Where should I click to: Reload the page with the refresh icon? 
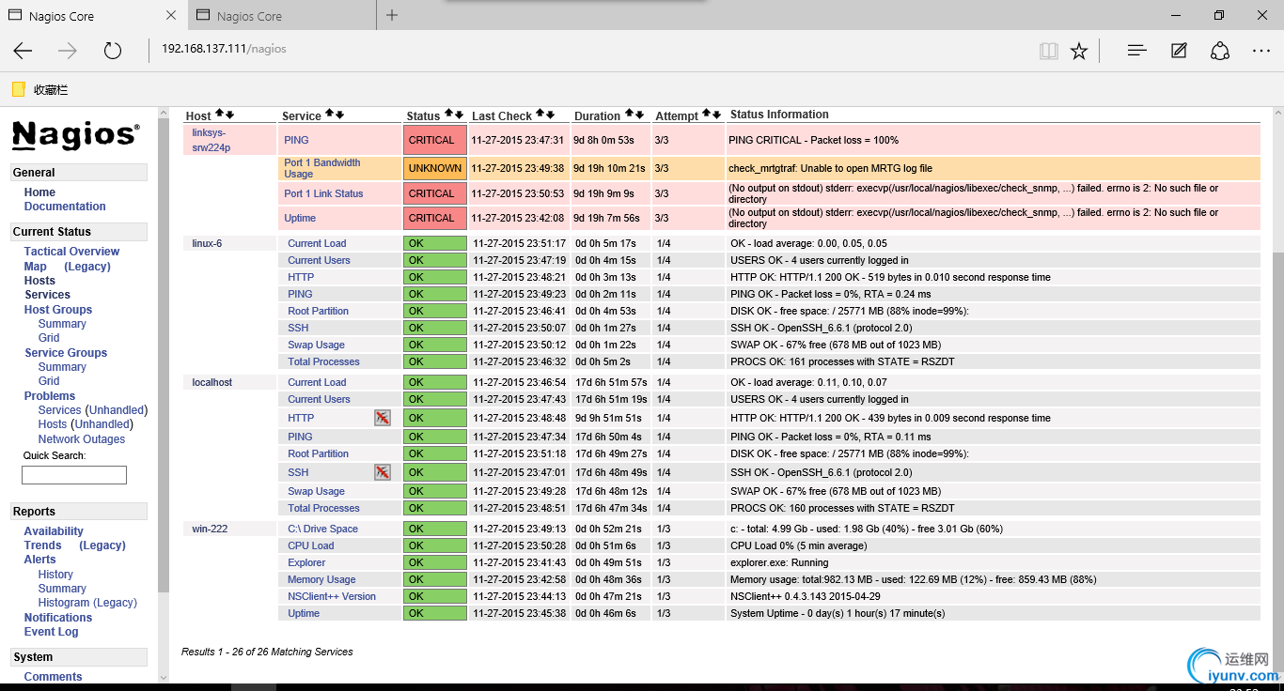113,51
